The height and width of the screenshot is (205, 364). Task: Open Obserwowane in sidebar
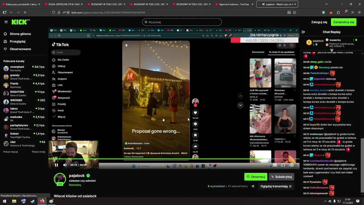pyautogui.click(x=20, y=49)
